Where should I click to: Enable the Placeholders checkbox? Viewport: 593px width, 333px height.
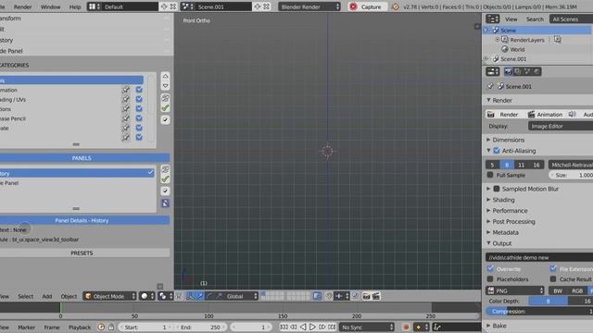click(x=490, y=279)
